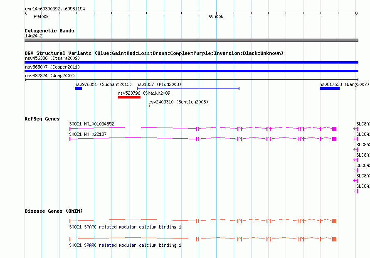
Task: Click the last exon block of SMOC1|NM_022137
Action: tap(334, 139)
